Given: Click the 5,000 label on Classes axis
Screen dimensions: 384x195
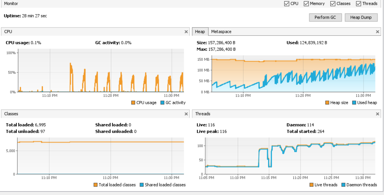Looking at the screenshot, I should pyautogui.click(x=11, y=151).
